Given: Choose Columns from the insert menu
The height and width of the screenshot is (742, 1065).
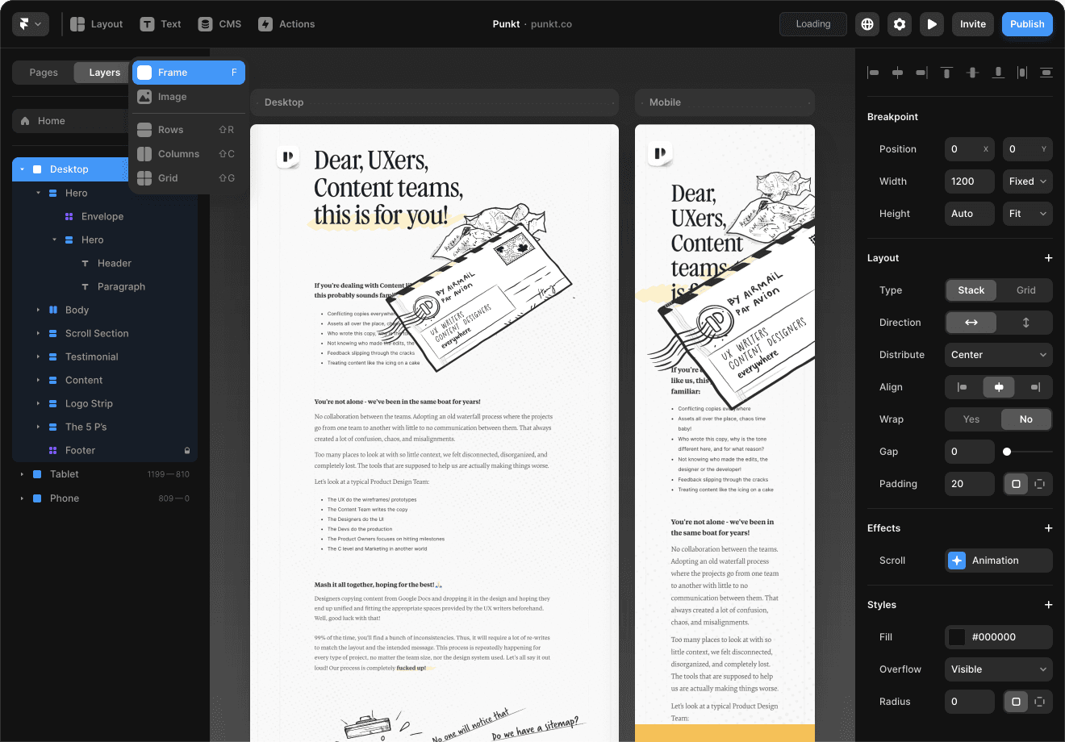Looking at the screenshot, I should coord(178,154).
